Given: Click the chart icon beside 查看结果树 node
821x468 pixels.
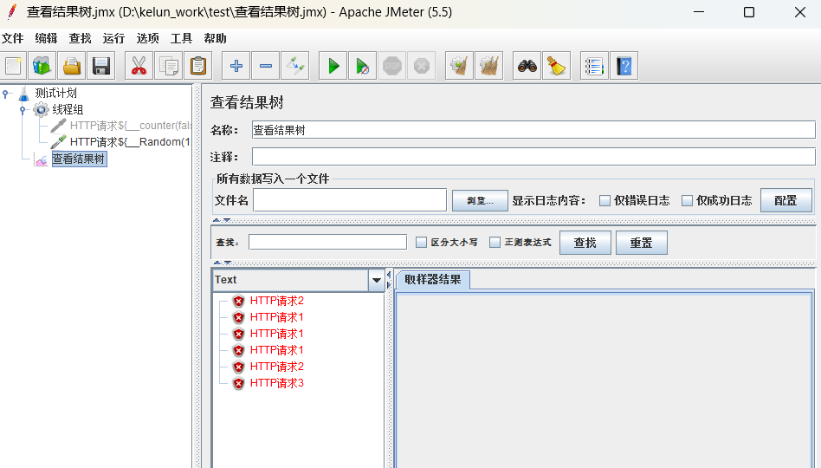Looking at the screenshot, I should pos(41,159).
